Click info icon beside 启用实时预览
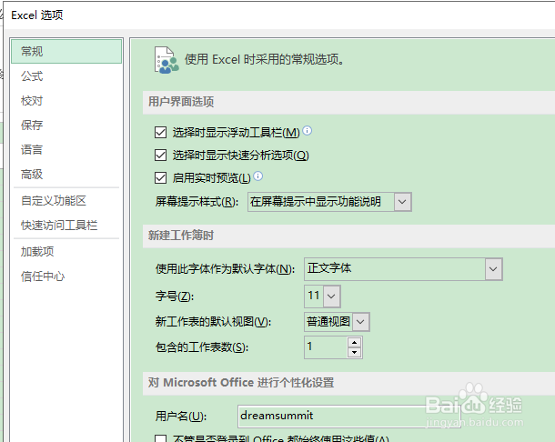 [x=258, y=176]
